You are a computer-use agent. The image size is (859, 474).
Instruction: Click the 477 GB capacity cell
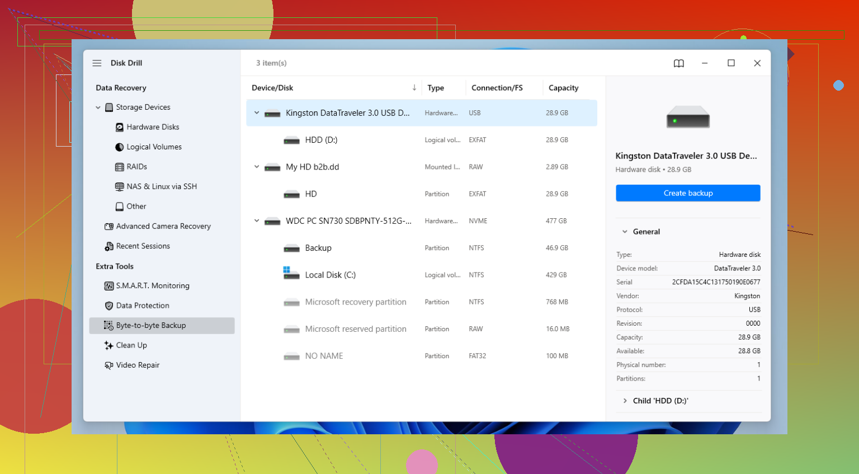point(556,221)
